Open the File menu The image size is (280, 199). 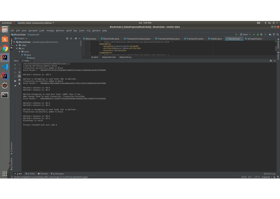12,31
